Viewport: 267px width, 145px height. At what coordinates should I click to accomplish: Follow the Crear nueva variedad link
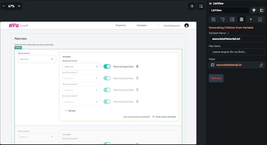click(x=166, y=117)
